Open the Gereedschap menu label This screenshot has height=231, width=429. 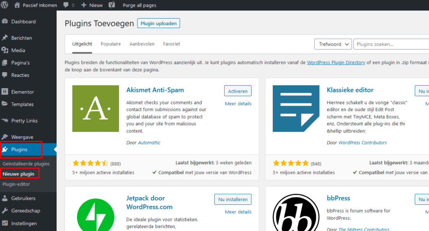tap(26, 211)
